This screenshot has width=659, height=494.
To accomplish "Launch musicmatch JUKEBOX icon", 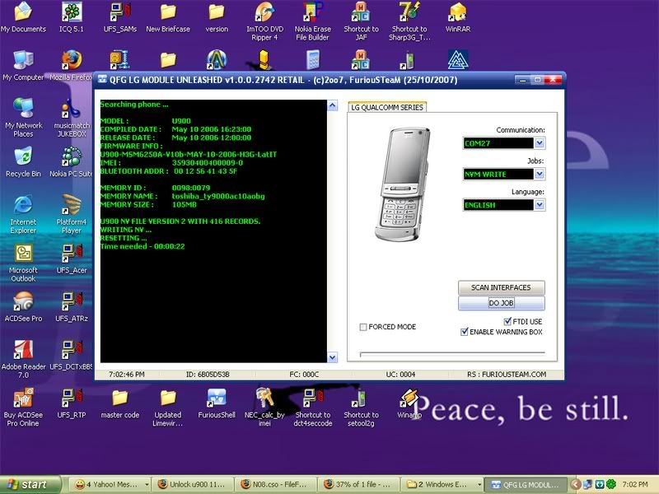I will pos(72,118).
